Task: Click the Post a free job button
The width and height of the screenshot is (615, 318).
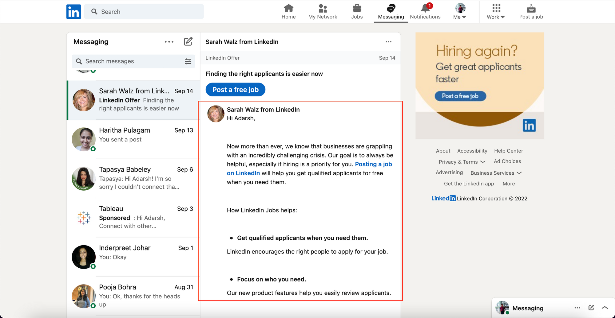Action: [x=235, y=89]
